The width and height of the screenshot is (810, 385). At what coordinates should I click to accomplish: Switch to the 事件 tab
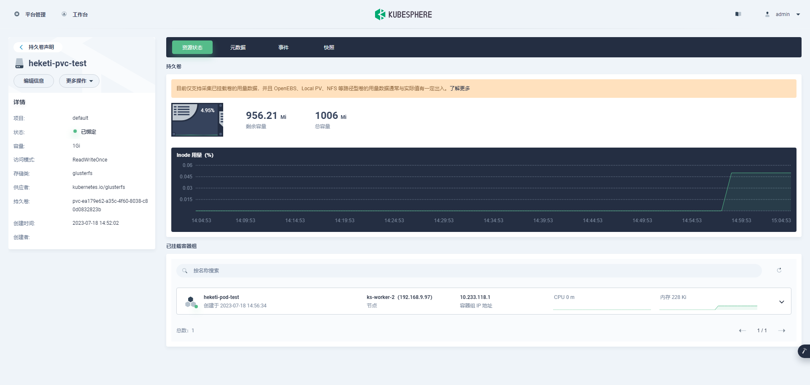click(x=283, y=48)
